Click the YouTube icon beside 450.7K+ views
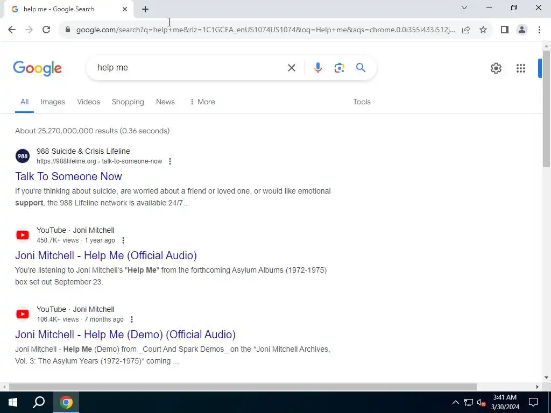Screen dimensions: 551x413 tap(23, 235)
